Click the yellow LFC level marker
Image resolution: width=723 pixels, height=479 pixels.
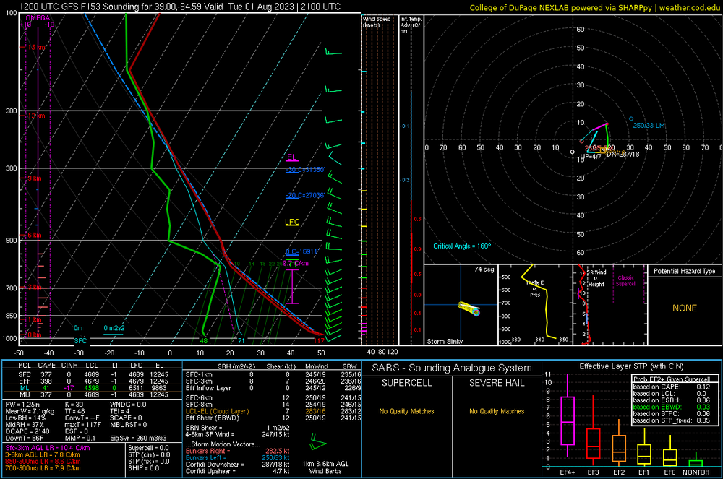[x=292, y=222]
